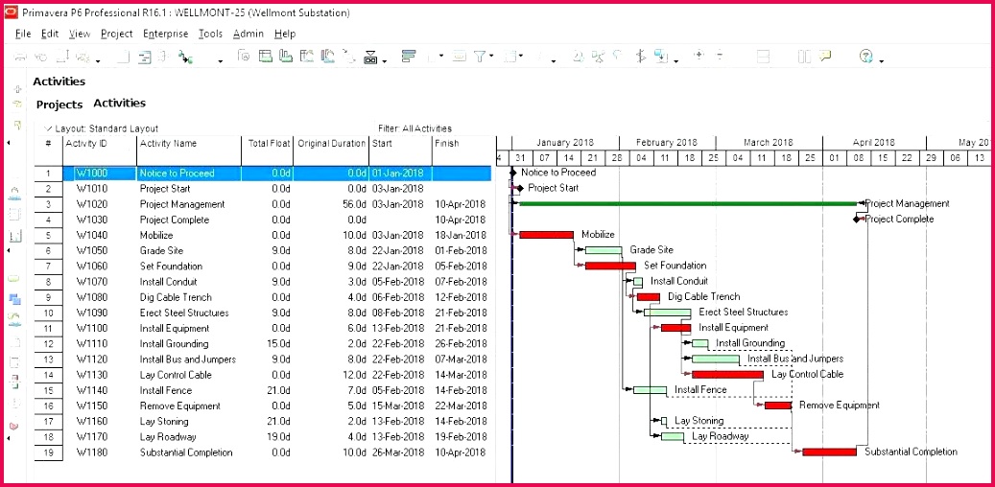Click the Original Duration column header
The height and width of the screenshot is (487, 995).
point(331,144)
